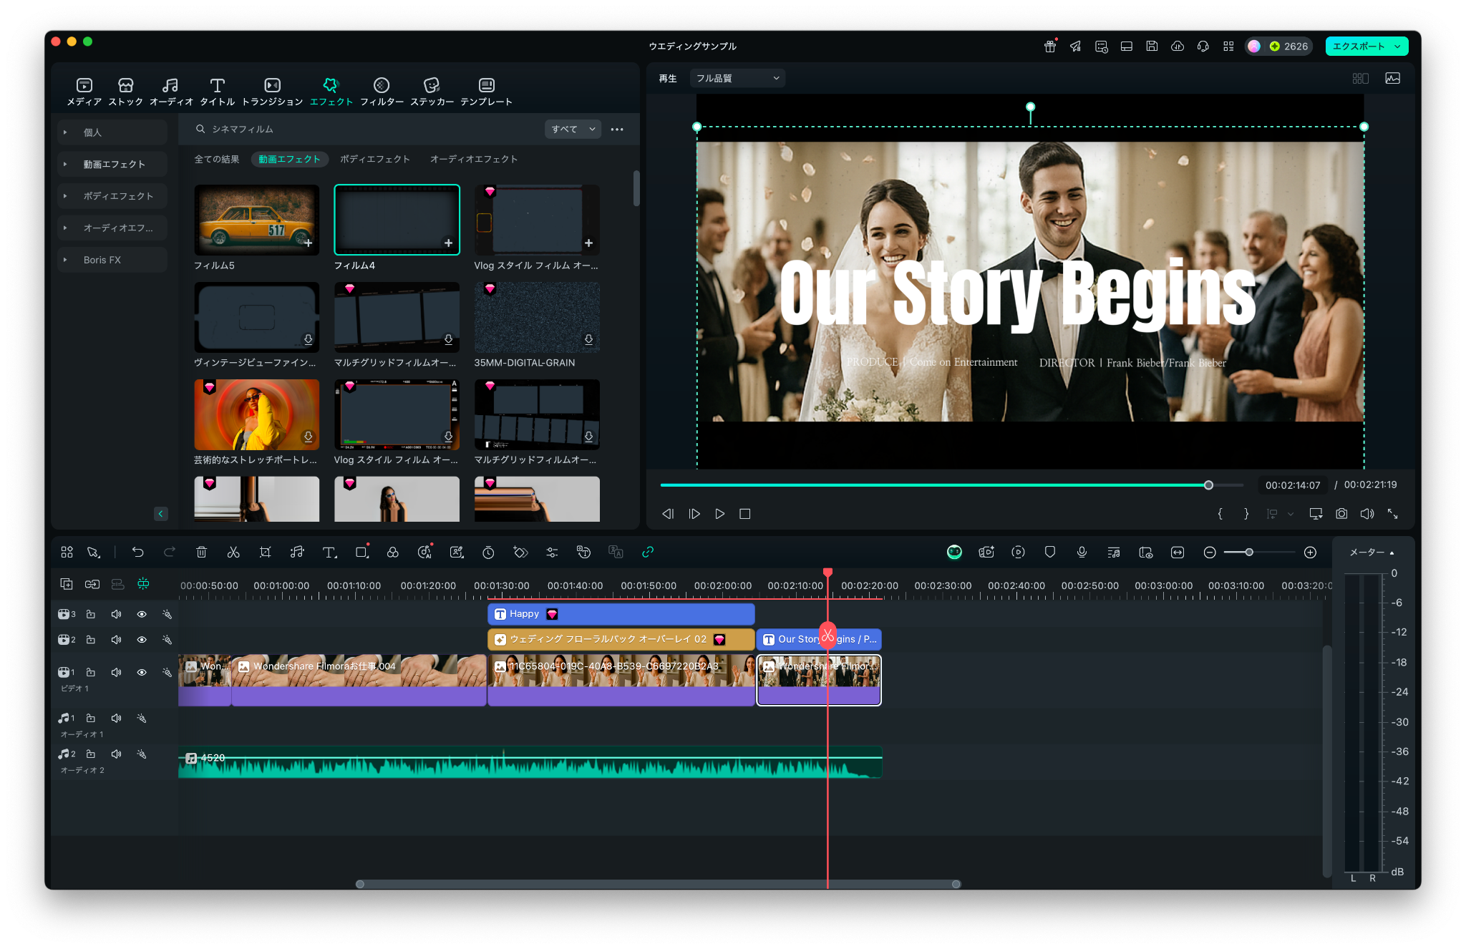Screen dimensions: 1466x949
Task: Open the タイトル tab
Action: [x=218, y=92]
